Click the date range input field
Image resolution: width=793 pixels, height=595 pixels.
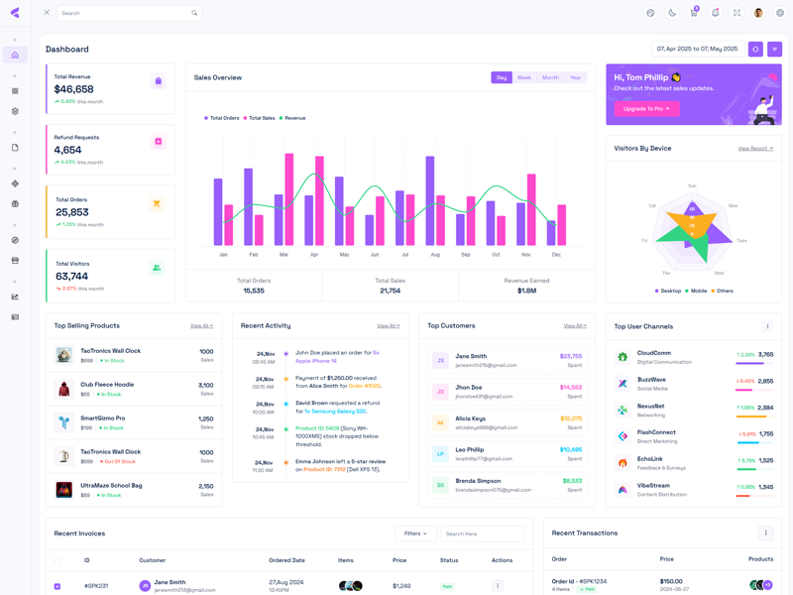[x=697, y=49]
